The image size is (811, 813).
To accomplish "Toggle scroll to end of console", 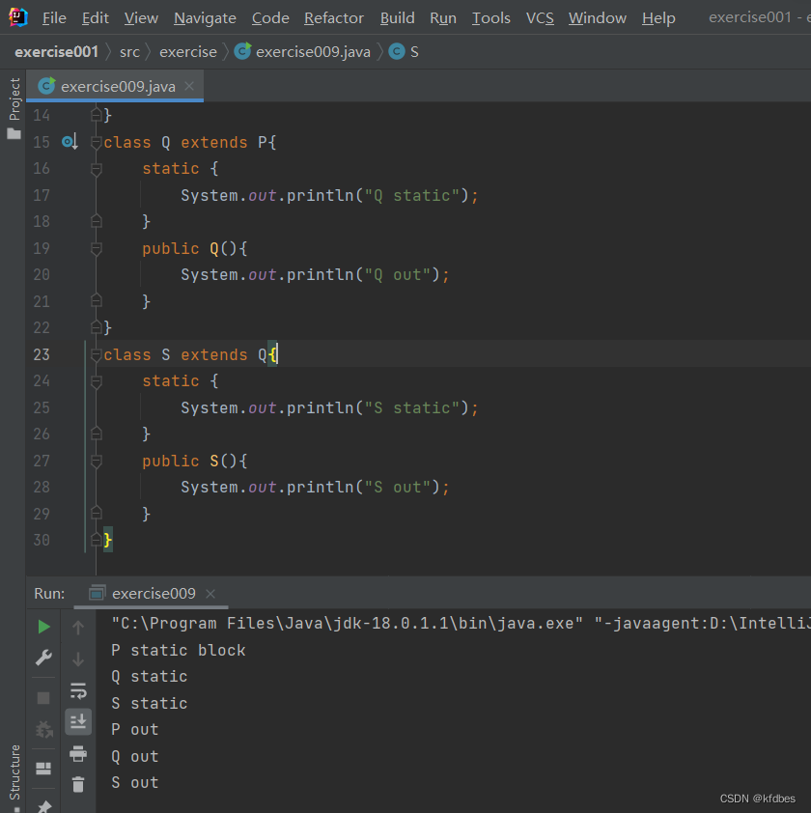I will point(78,721).
